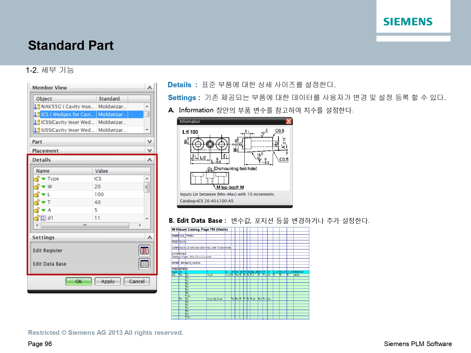Click the Details list scroll-down arrow
Image resolution: width=471 pixels, height=353 pixels.
point(147,219)
